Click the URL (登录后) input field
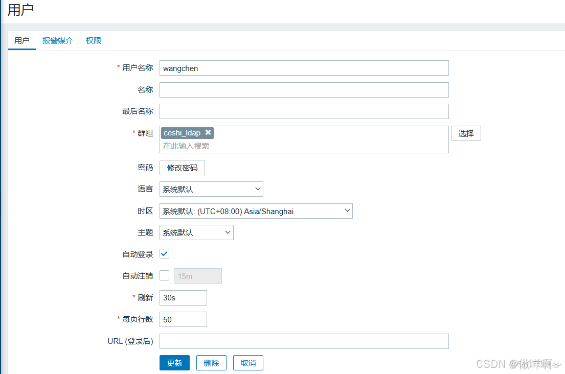 pos(304,341)
